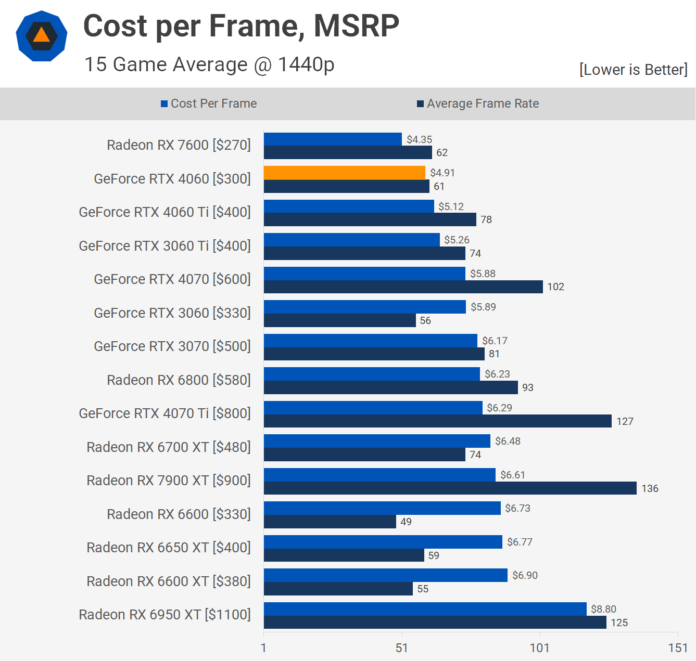Click the Average Frame Rate legend swatch
Viewport: 696px width, 661px height.
click(x=420, y=103)
